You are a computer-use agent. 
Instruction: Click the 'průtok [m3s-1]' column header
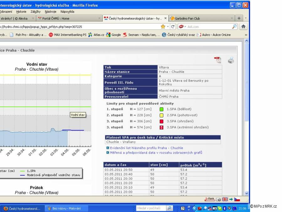pos(201,165)
